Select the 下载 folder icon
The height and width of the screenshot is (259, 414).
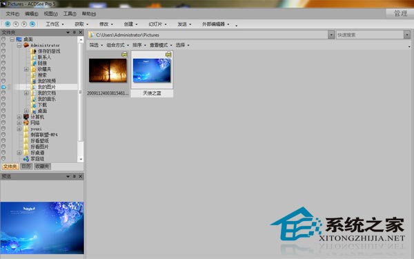(34, 105)
